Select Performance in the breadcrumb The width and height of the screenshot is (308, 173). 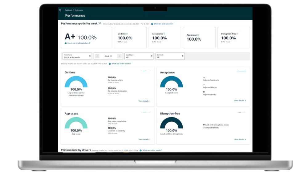tap(79, 10)
